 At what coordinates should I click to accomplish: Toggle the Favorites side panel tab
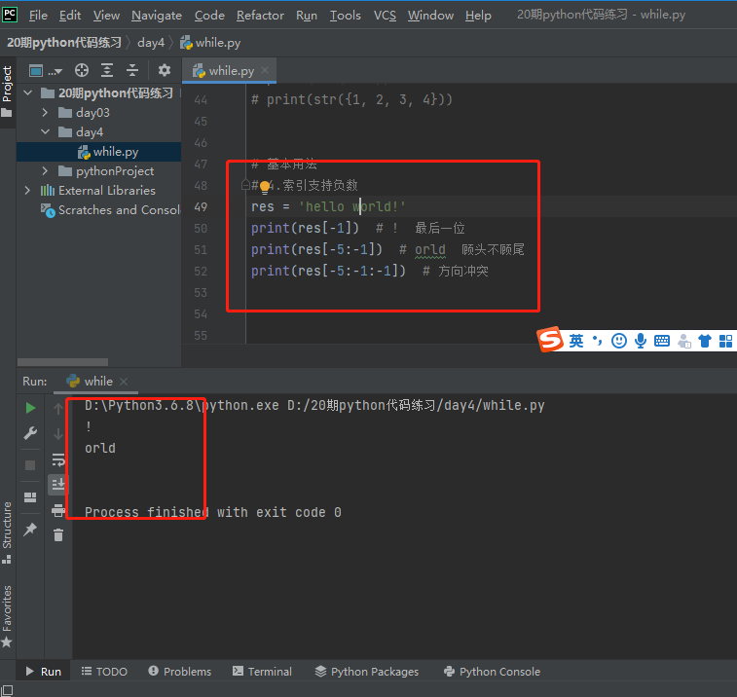[7, 615]
